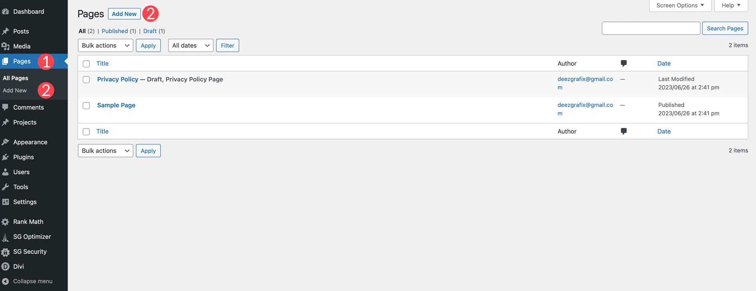Screen dimensions: 756x291
Task: Check the Sample Page row checkbox
Action: (x=86, y=105)
